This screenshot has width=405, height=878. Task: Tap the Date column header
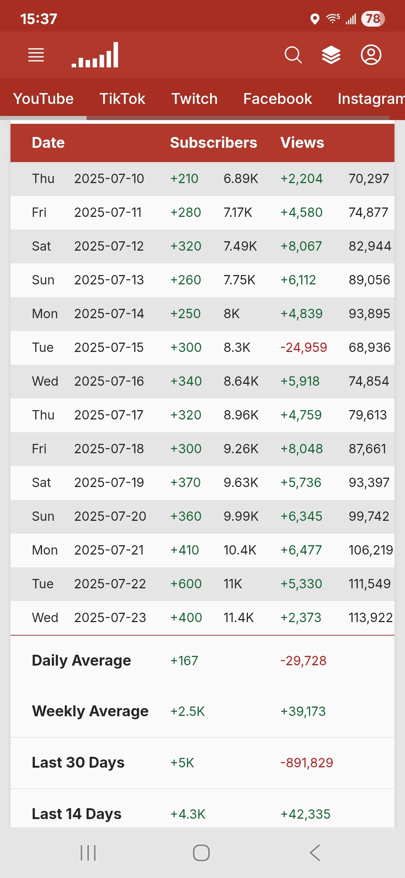[x=48, y=143]
